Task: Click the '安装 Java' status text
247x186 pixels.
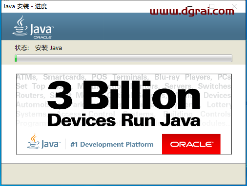Action: click(48, 48)
